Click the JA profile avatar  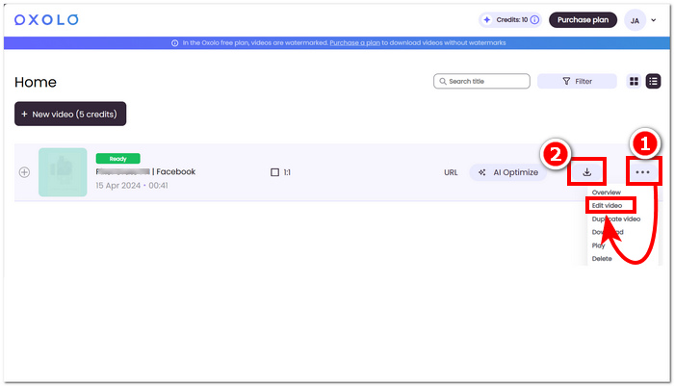(x=635, y=20)
